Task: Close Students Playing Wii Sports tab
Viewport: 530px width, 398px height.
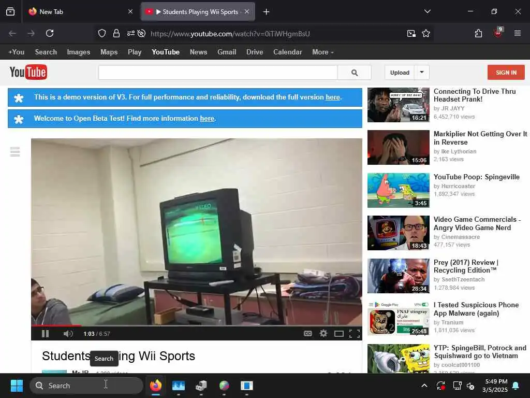Action: click(247, 12)
